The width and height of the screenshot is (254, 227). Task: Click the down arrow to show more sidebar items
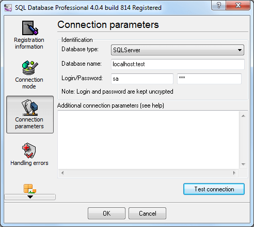click(x=30, y=197)
